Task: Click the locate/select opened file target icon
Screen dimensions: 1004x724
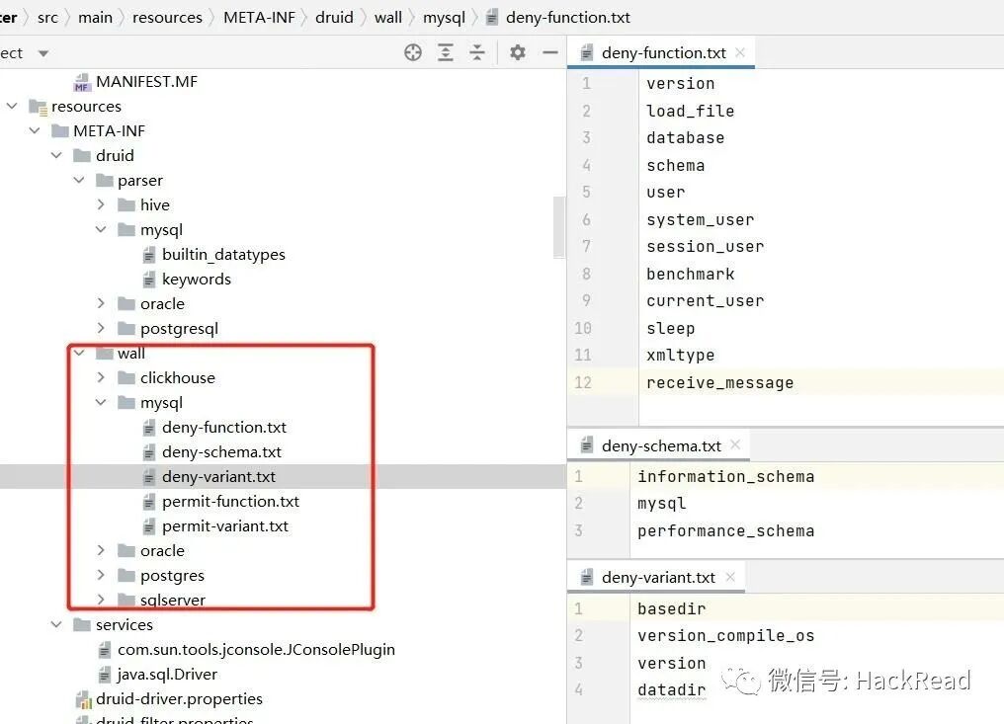Action: click(x=413, y=52)
